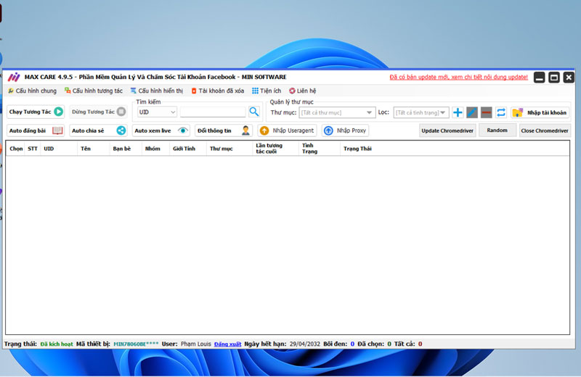Click the magnifier search icon
581x377 pixels.
coord(254,112)
